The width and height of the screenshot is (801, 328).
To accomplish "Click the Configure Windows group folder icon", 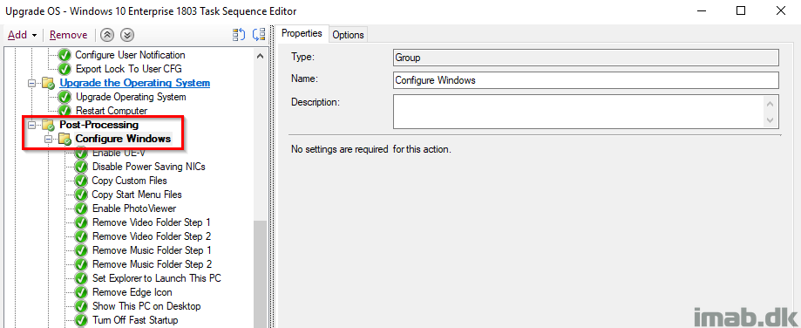I will [x=64, y=139].
